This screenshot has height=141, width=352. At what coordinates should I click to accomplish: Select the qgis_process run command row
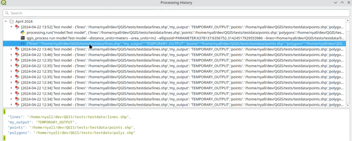pyautogui.click(x=176, y=38)
